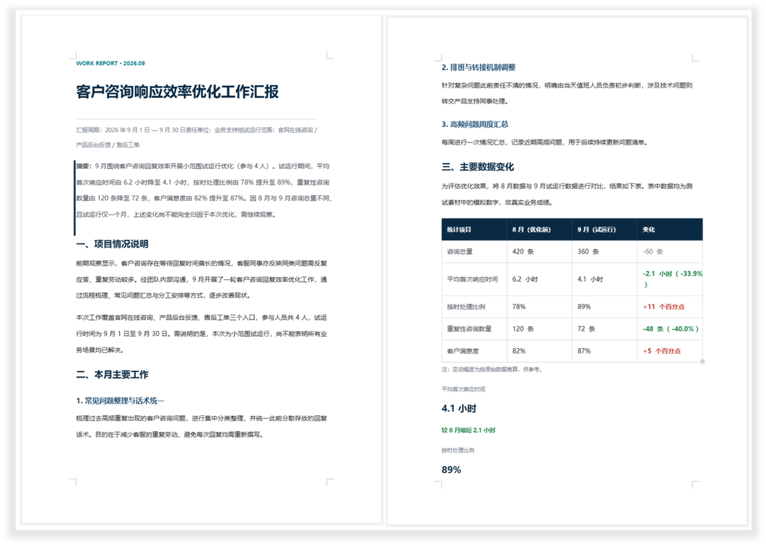The width and height of the screenshot is (766, 546).
Task: Click subheading "2. 排班与转接机制调整"
Action: click(478, 67)
